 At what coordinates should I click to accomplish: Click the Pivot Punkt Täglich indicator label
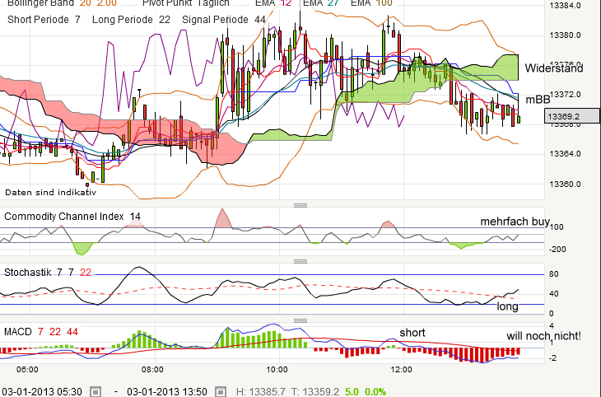coord(186,3)
